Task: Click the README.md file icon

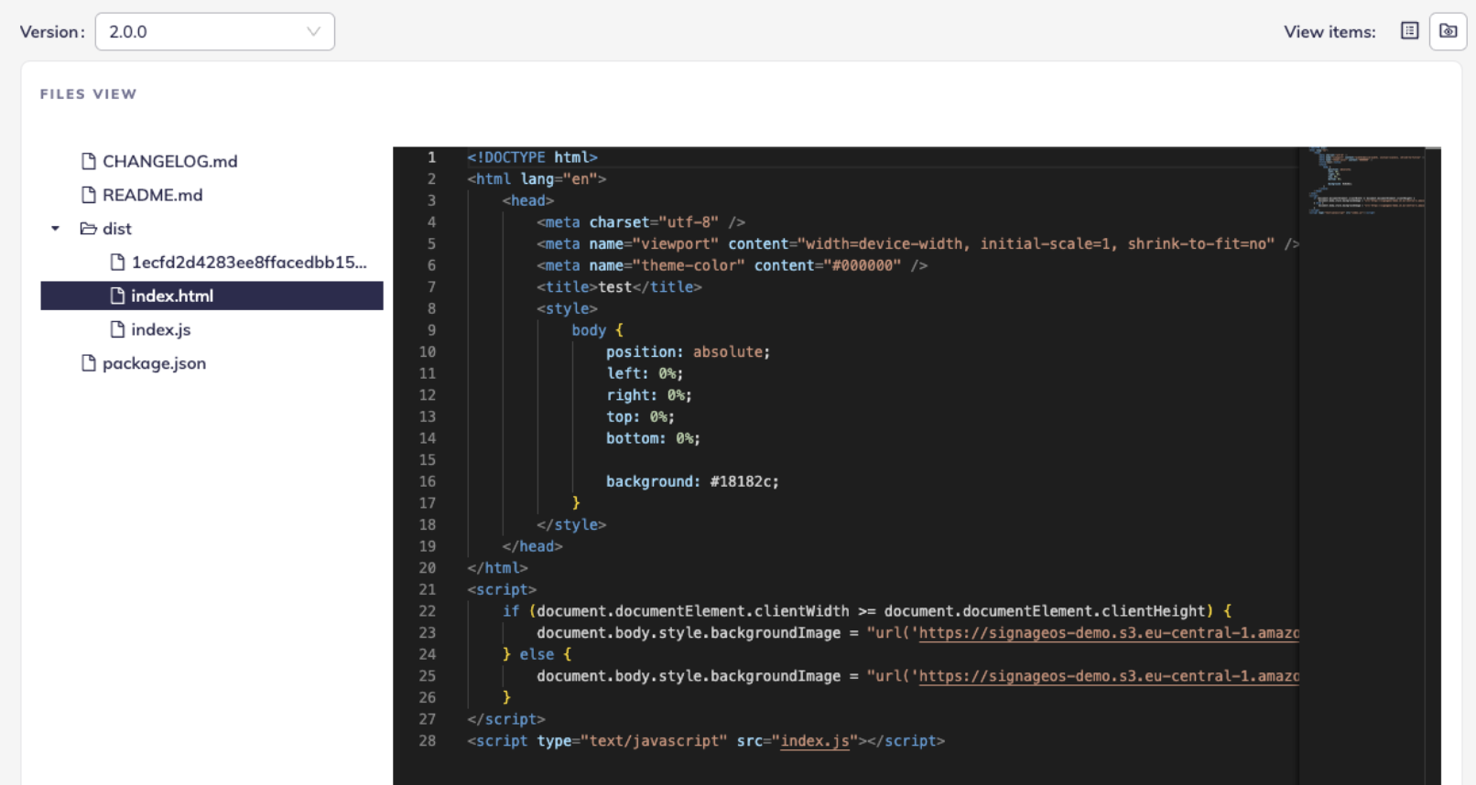Action: pyautogui.click(x=89, y=195)
